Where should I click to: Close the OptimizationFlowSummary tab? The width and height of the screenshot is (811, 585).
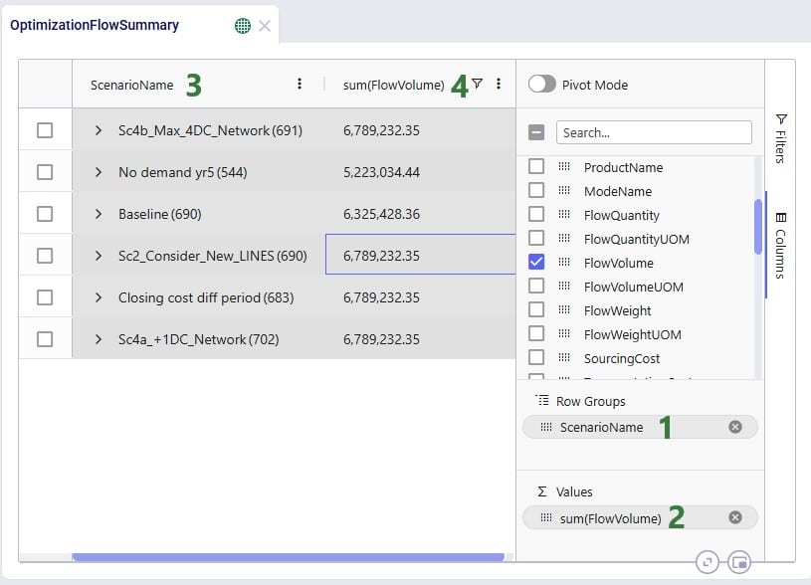265,26
